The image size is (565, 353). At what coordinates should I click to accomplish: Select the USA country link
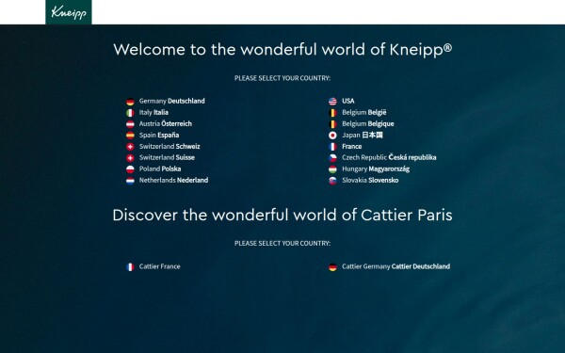(348, 101)
